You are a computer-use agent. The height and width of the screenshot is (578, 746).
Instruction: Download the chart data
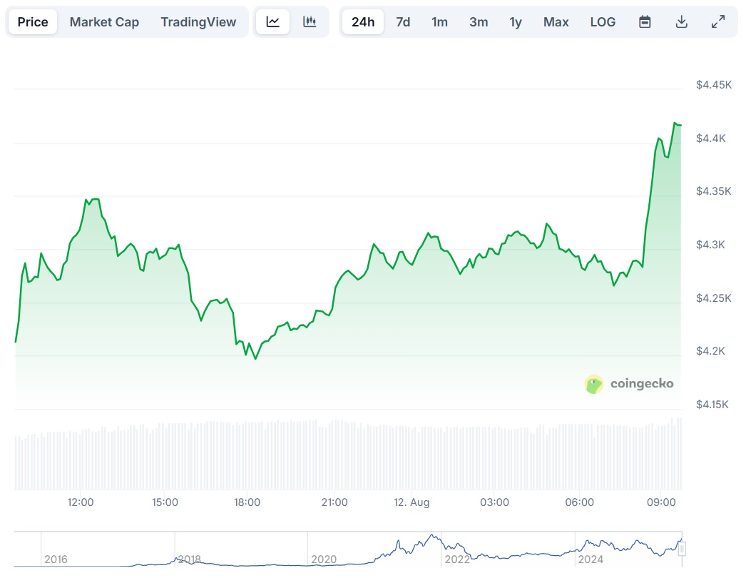tap(681, 22)
